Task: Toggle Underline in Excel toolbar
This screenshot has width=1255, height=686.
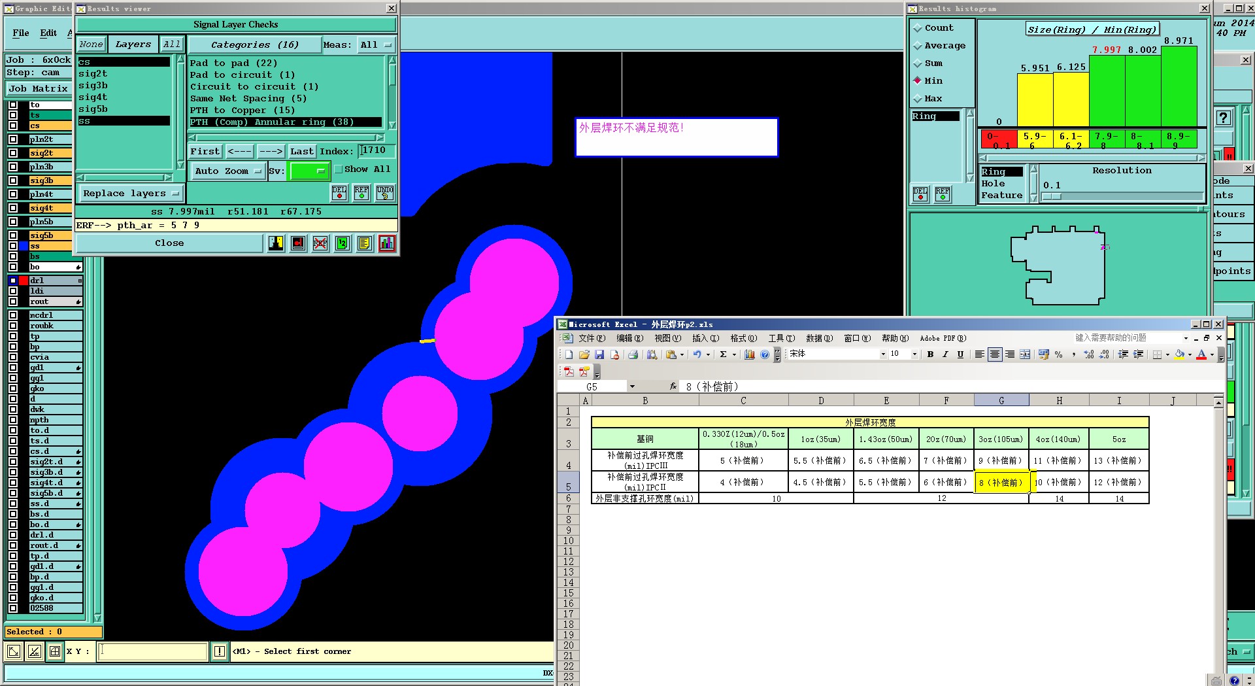Action: tap(960, 354)
